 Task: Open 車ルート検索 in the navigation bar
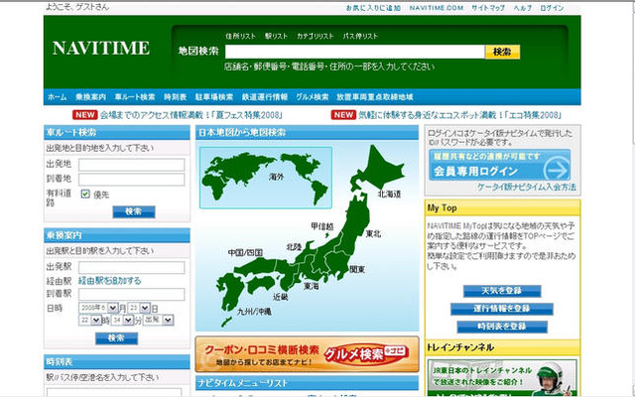click(x=135, y=97)
